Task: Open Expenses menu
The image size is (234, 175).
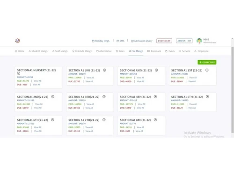Action: coord(154,51)
